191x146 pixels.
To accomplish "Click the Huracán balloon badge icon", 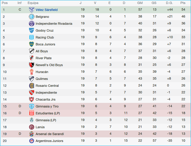I will [x=32, y=72].
